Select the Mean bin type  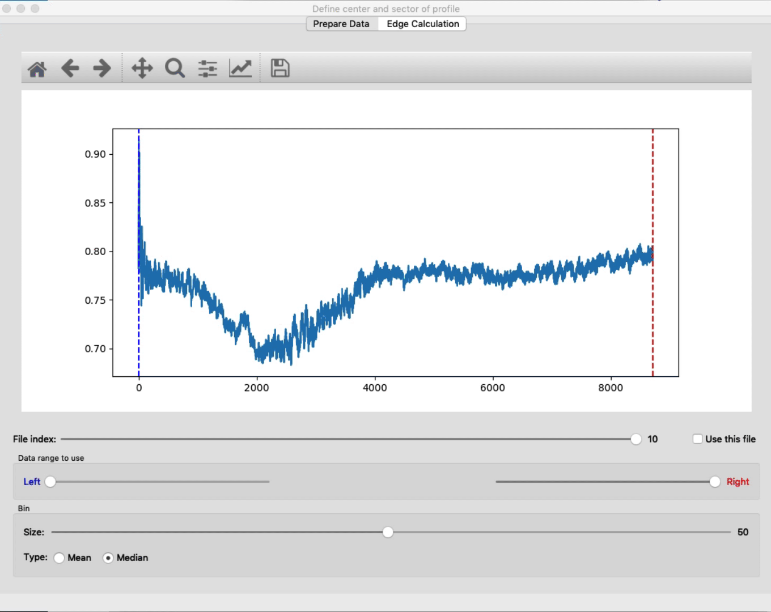60,558
